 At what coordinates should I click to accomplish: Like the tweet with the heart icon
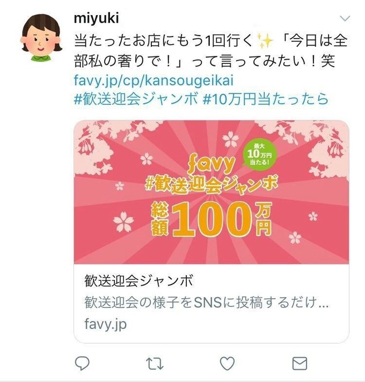[x=227, y=364]
